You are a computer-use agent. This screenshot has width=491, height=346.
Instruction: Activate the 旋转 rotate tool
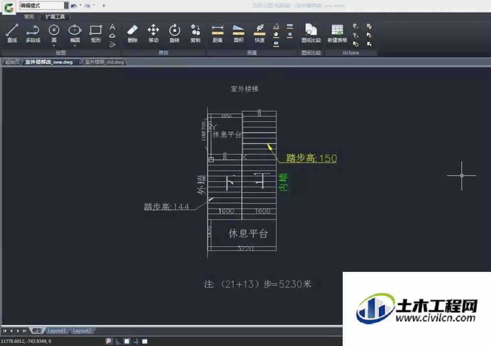(x=174, y=33)
